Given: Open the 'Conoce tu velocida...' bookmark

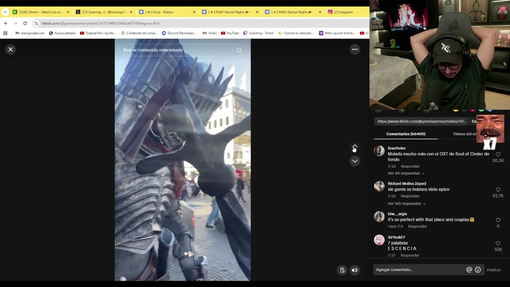Looking at the screenshot, I should tap(296, 33).
